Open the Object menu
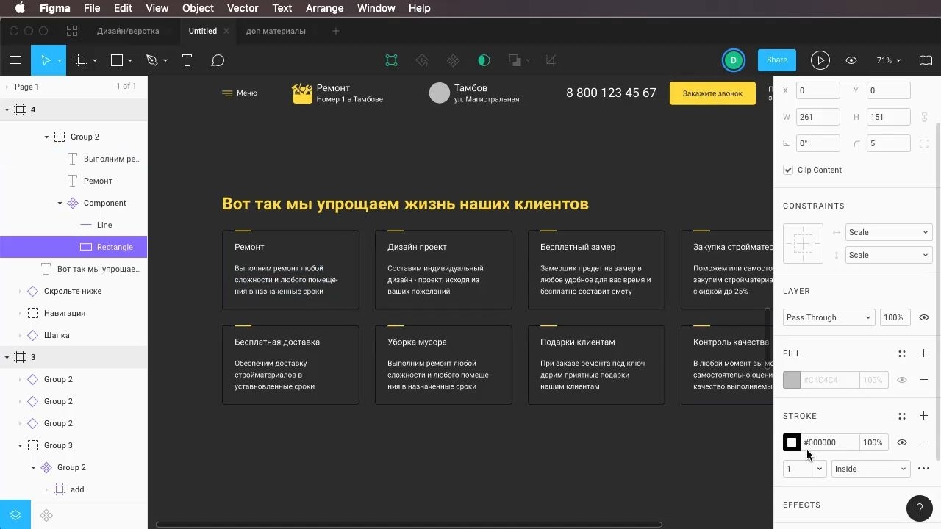Screen dimensions: 941x529 (x=198, y=8)
